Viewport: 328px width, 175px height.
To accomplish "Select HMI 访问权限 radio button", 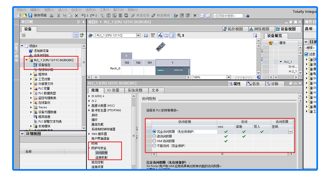I will 154,141.
